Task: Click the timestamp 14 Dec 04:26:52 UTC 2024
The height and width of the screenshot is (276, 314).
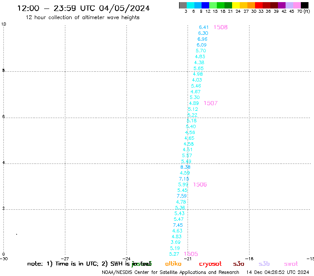Action: tap(278, 272)
